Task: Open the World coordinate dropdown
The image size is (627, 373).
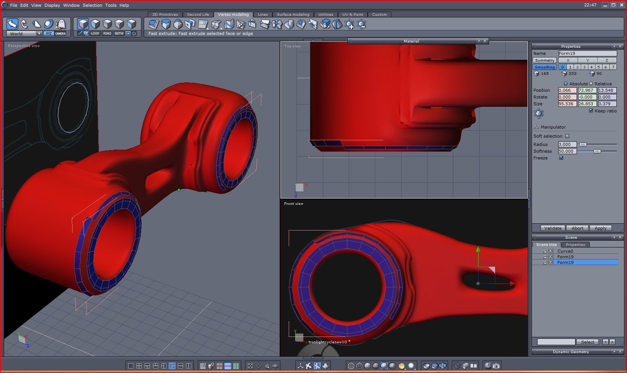Action: point(39,33)
